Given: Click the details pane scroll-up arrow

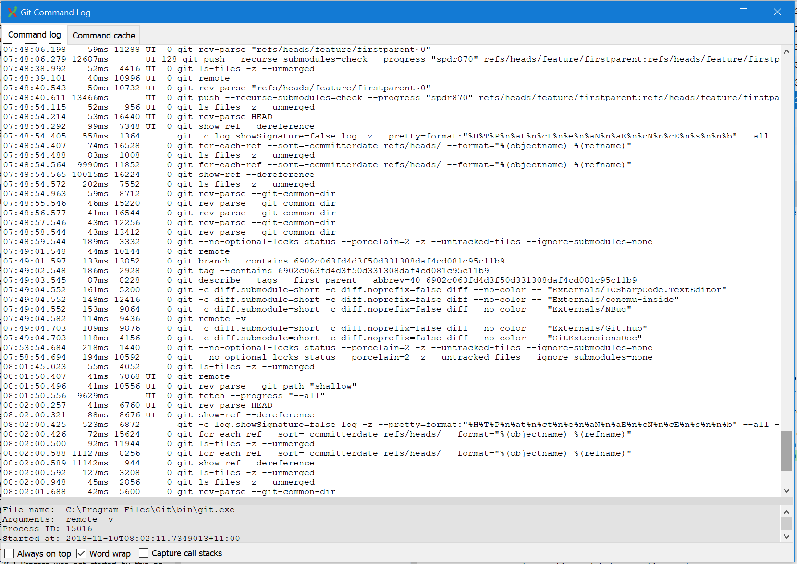Looking at the screenshot, I should (x=786, y=511).
